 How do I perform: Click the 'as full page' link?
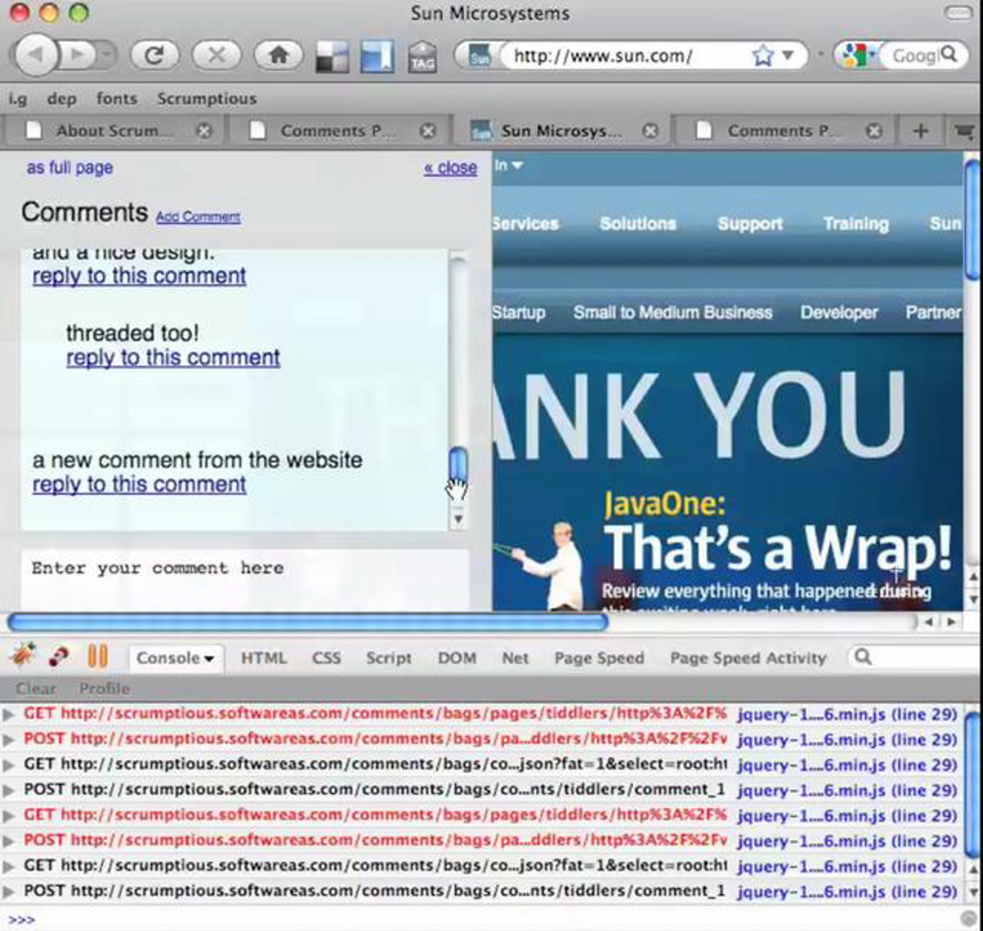[x=70, y=168]
